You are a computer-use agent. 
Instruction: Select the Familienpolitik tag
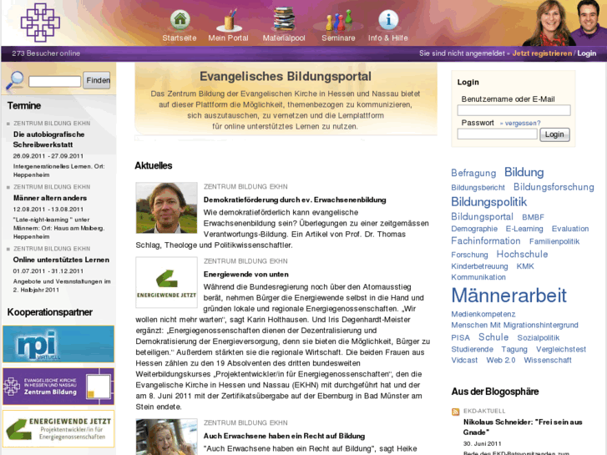coord(554,241)
